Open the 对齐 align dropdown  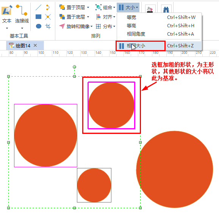click(x=106, y=17)
